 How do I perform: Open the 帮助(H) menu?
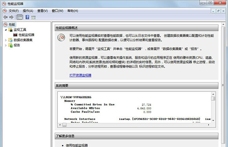(73, 11)
